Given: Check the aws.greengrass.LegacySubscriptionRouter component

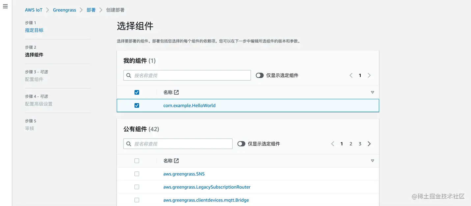Looking at the screenshot, I should click(x=137, y=187).
